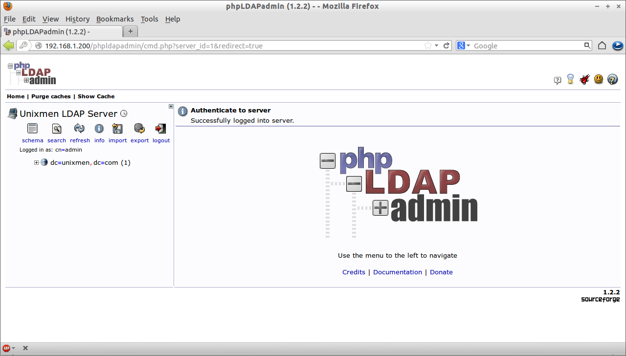Open the address bar history dropdown arrow
Image resolution: width=626 pixels, height=356 pixels.
[437, 45]
